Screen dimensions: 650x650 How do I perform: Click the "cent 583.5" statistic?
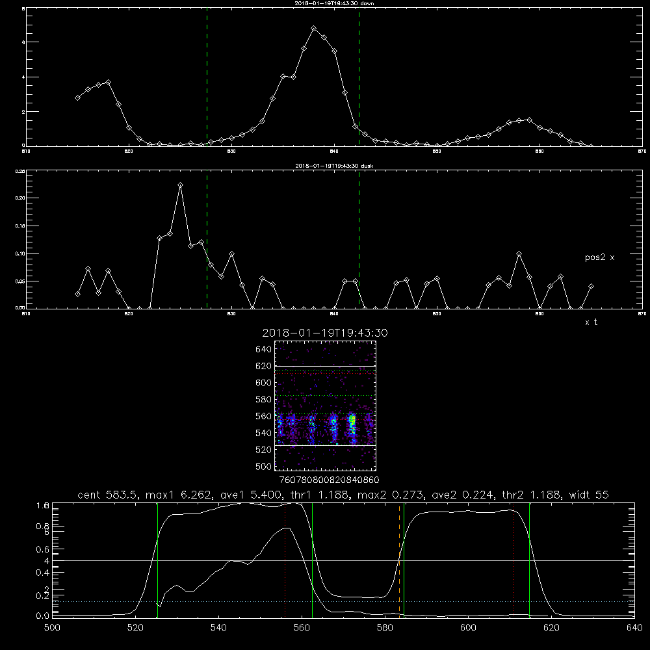(x=108, y=495)
